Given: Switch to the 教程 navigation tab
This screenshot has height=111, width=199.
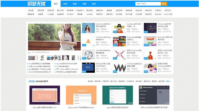Looking at the screenshot, I should coord(75,4).
